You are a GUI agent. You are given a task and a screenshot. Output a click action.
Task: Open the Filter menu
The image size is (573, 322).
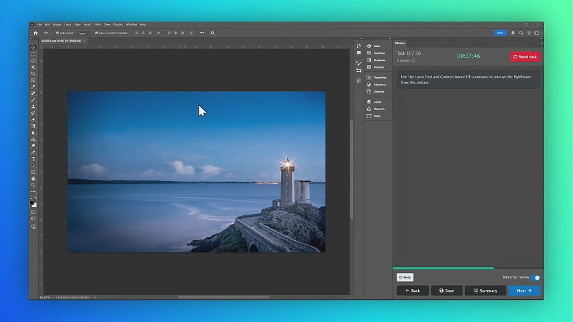tap(97, 24)
